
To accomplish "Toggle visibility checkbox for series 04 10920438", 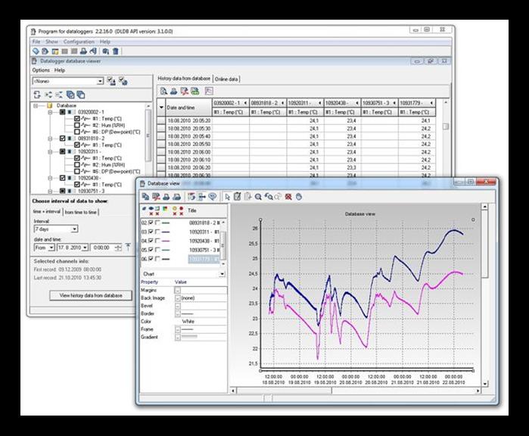I will (x=151, y=241).
